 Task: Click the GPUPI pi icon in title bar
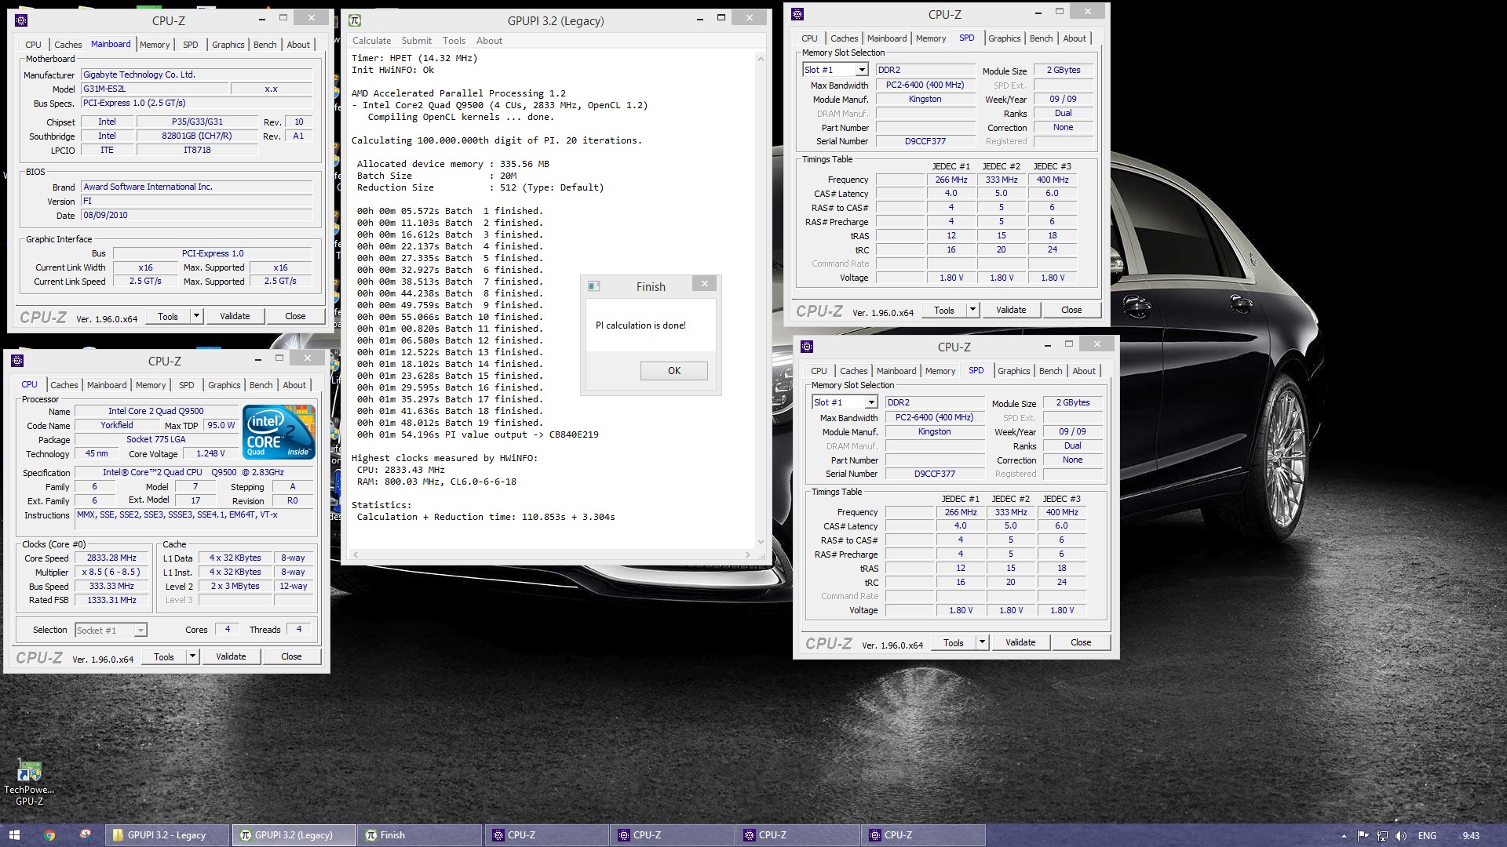355,20
